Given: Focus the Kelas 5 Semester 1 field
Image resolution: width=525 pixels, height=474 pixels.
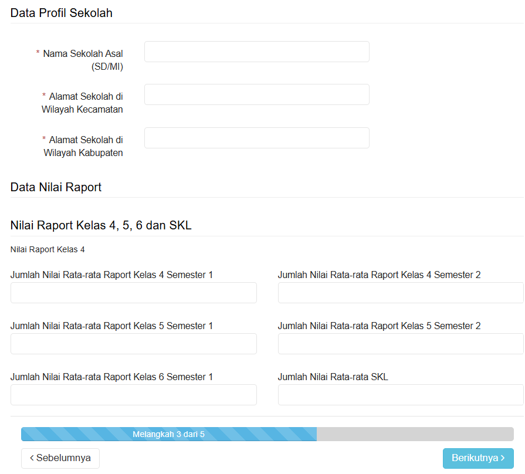Looking at the screenshot, I should point(134,343).
